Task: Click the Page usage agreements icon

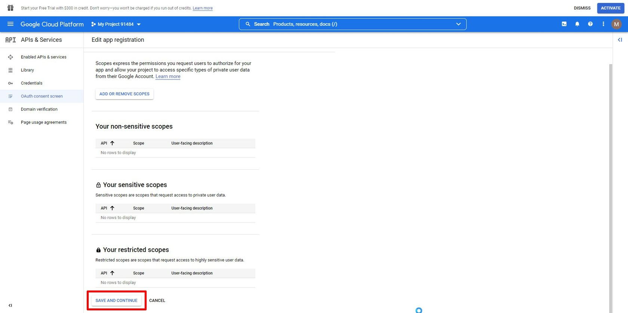Action: tap(10, 122)
